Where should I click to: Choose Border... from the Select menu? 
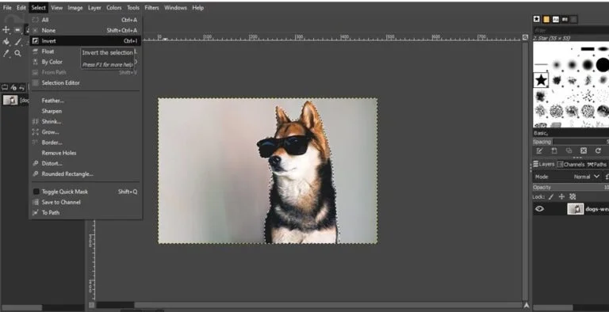click(x=86, y=143)
